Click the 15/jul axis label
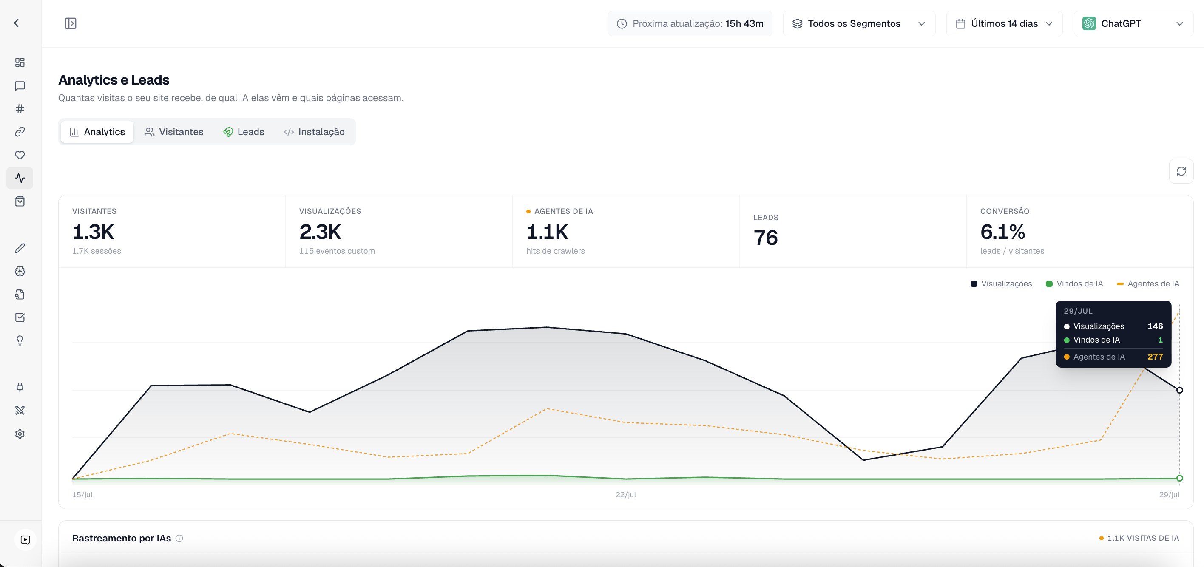The height and width of the screenshot is (567, 1204). (x=82, y=495)
